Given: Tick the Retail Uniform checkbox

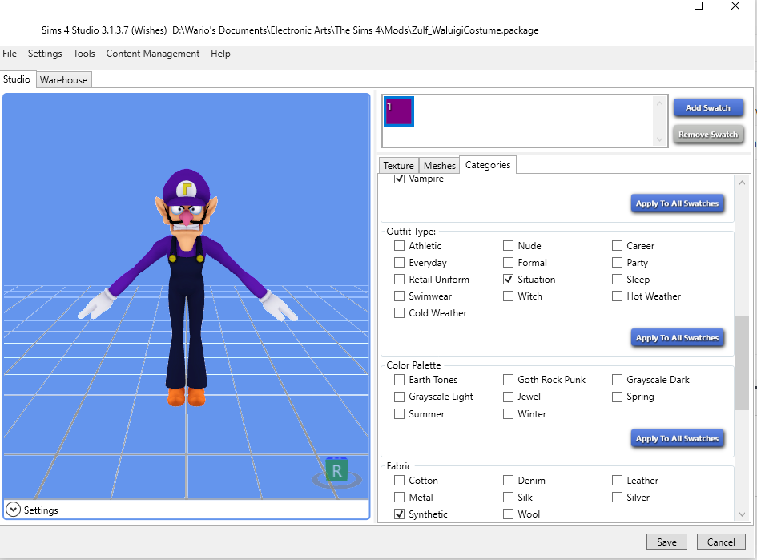Looking at the screenshot, I should click(399, 280).
